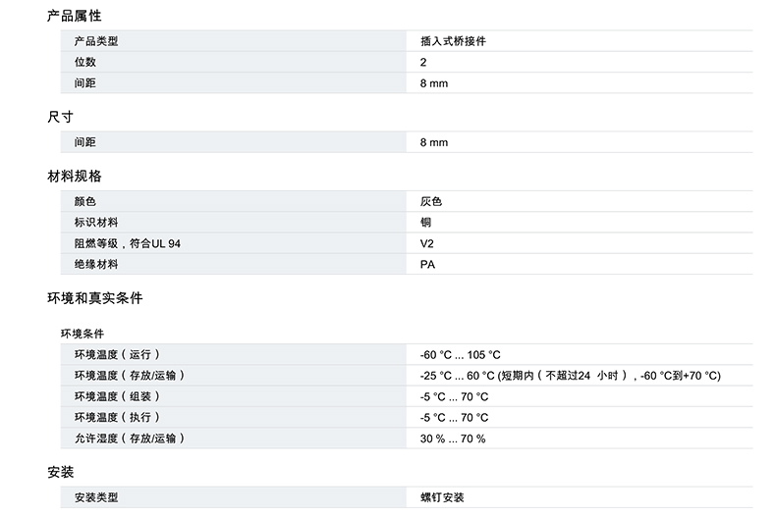This screenshot has width=776, height=516.
Task: Click the 尺寸 section heading
Action: tap(61, 117)
